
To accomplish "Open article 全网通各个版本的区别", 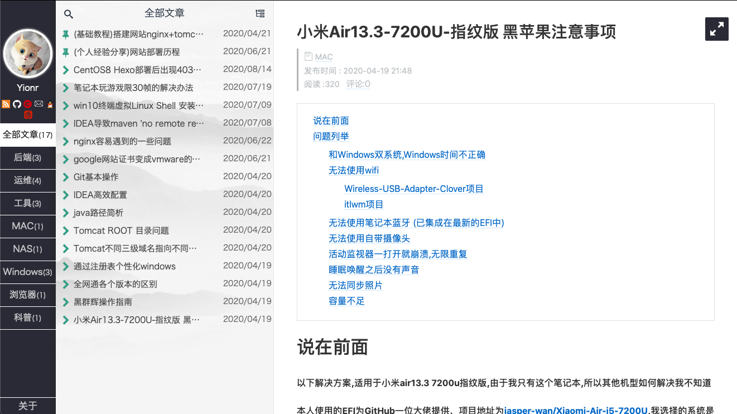I will click(x=115, y=284).
